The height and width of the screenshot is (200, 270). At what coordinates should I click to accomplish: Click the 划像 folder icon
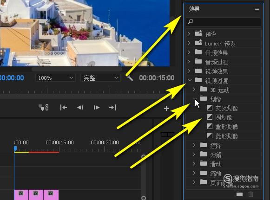pos(204,98)
